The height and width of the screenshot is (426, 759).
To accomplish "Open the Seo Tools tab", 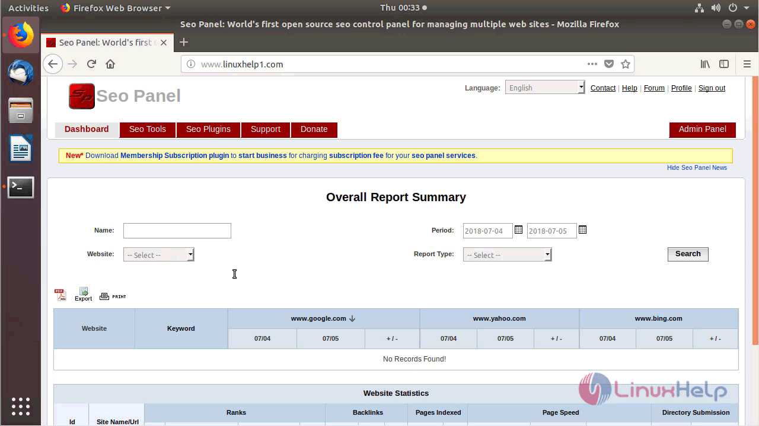I will point(148,129).
